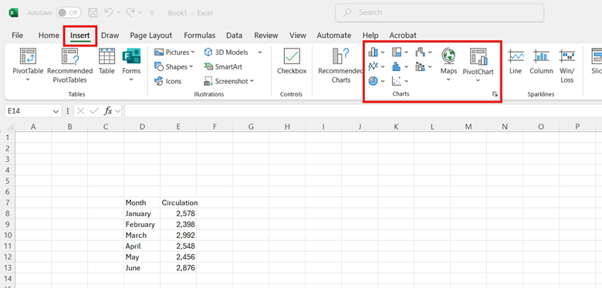Insert a Scatter or Bubble chart
Image resolution: width=602 pixels, height=288 pixels.
pyautogui.click(x=396, y=81)
